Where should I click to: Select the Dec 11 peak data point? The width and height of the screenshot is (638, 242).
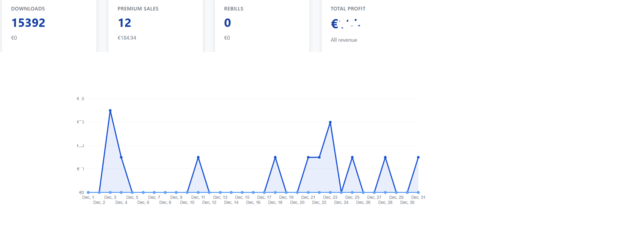pyautogui.click(x=198, y=157)
